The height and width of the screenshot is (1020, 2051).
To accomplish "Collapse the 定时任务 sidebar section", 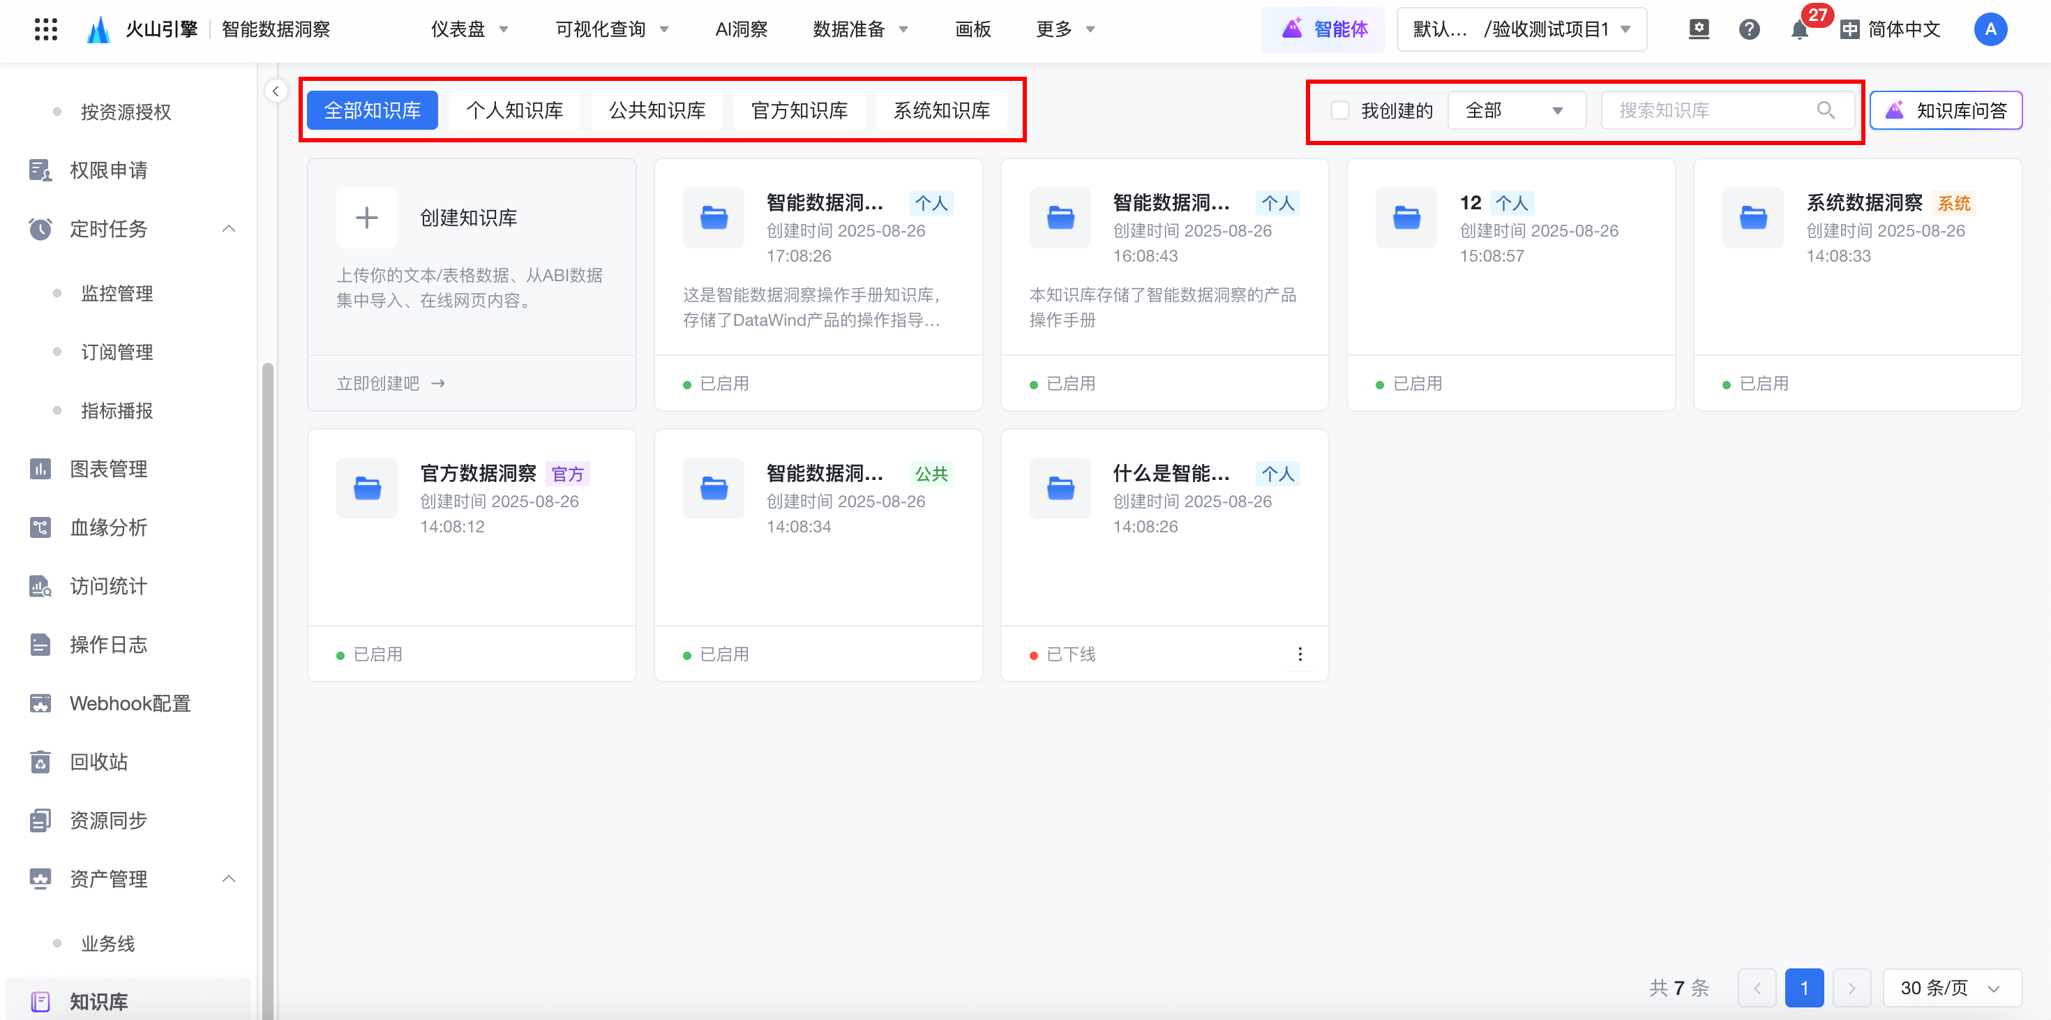I will pyautogui.click(x=229, y=230).
